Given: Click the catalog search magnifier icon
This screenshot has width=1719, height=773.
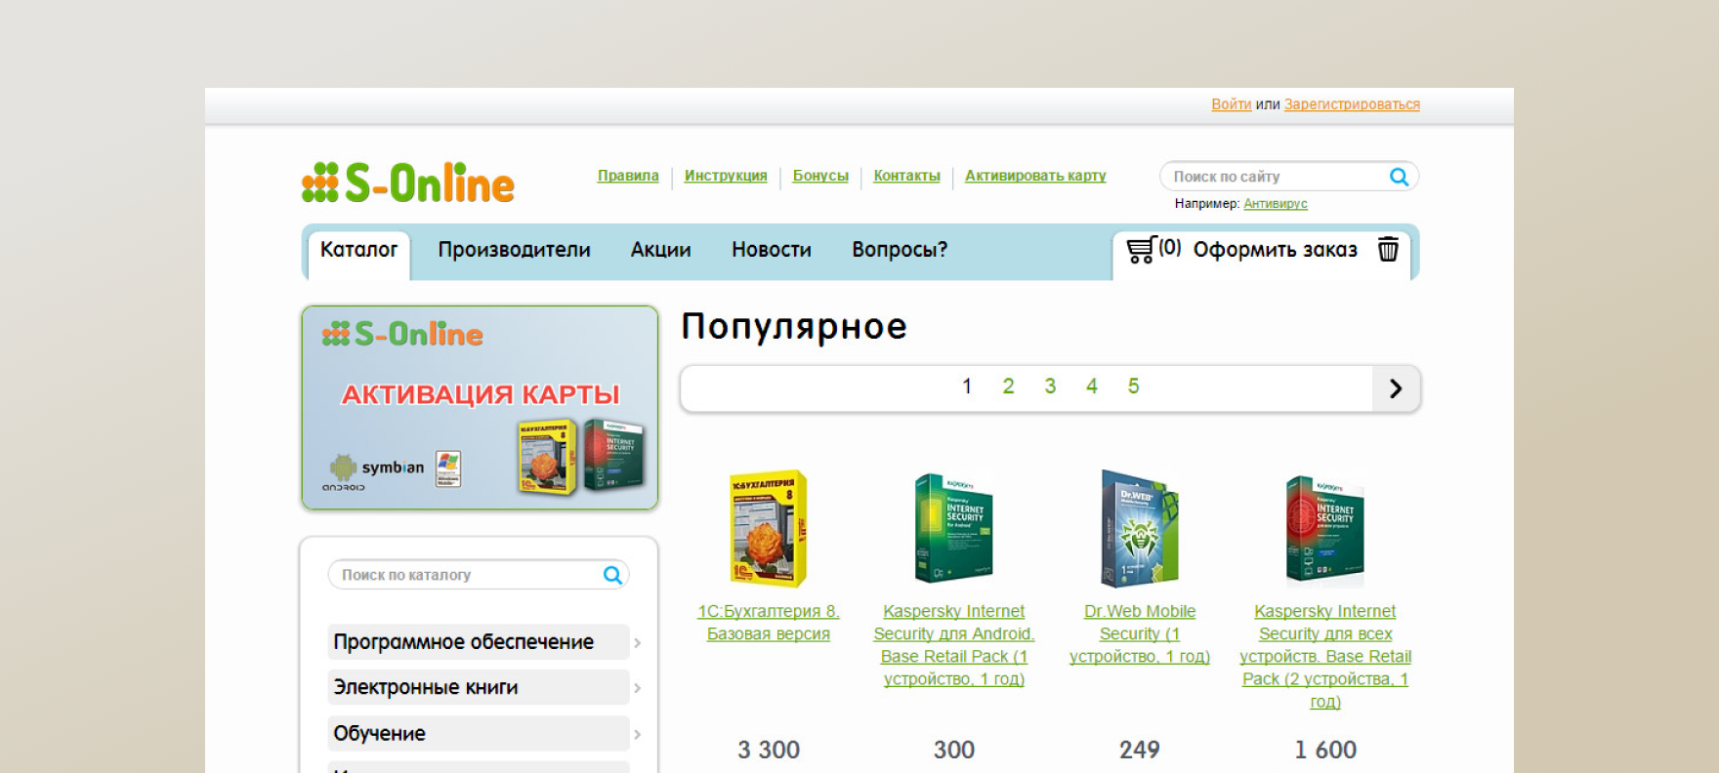Looking at the screenshot, I should pos(612,575).
